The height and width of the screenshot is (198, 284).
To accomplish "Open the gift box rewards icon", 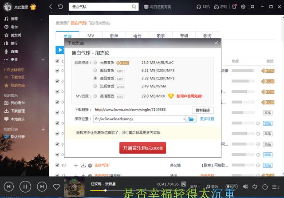I will click(33, 7).
